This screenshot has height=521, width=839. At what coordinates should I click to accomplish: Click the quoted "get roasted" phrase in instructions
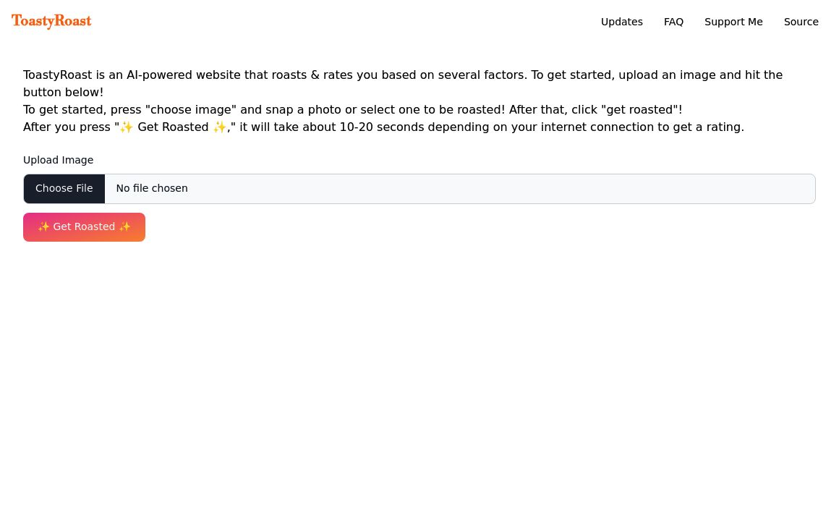click(x=639, y=110)
